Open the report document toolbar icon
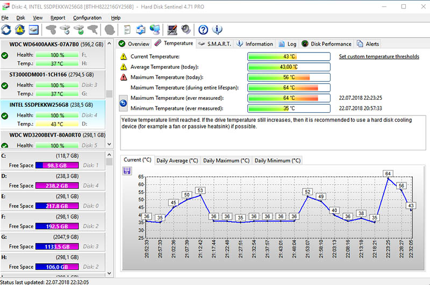Image resolution: width=430 pixels, height=285 pixels. (x=127, y=30)
